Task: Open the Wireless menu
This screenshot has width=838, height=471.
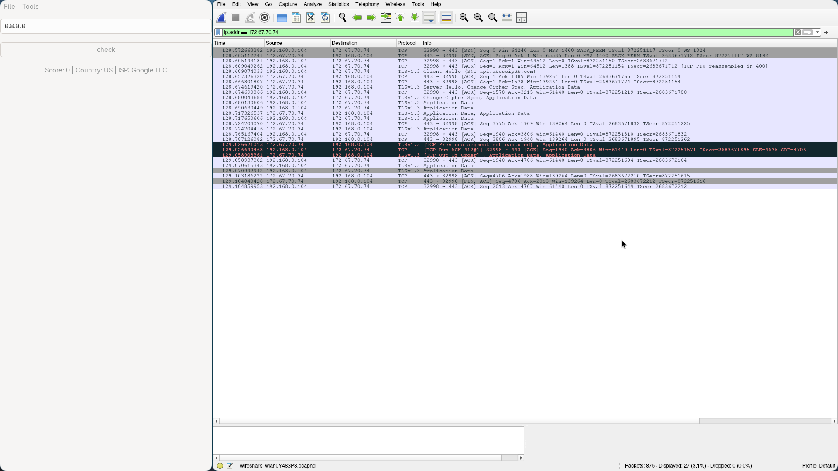Action: pos(395,4)
